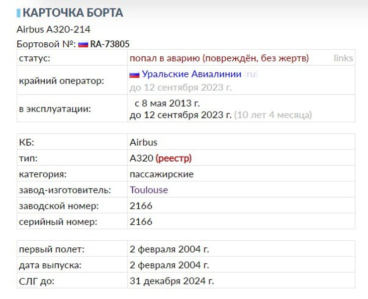Image resolution: width=368 pixels, height=299 pixels.
Task: Click the 'Бортовой №:' label
Action: click(46, 44)
